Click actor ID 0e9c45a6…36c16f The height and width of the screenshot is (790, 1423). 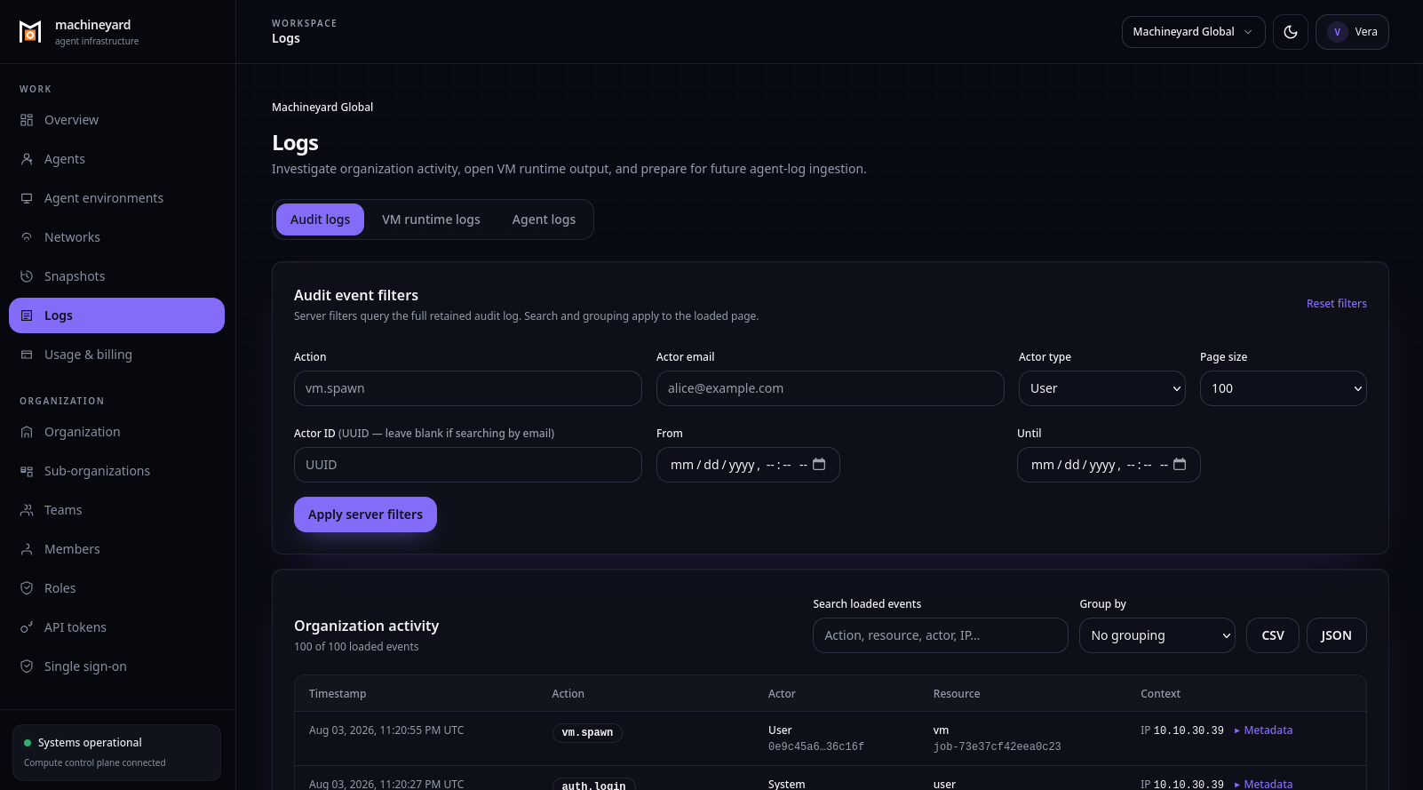point(816,746)
